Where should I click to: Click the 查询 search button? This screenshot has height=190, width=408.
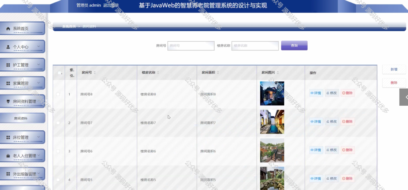point(294,45)
